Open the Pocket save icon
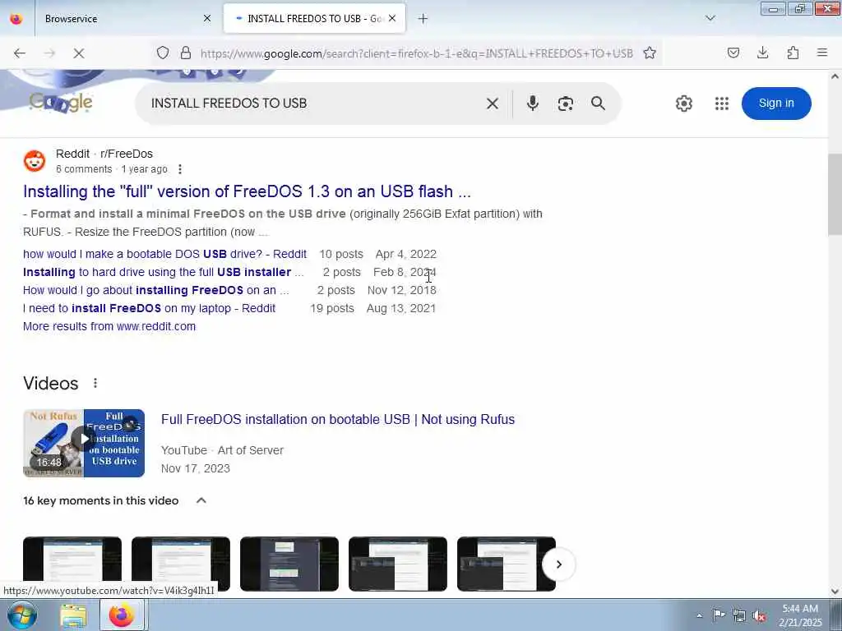The height and width of the screenshot is (631, 842). [733, 53]
